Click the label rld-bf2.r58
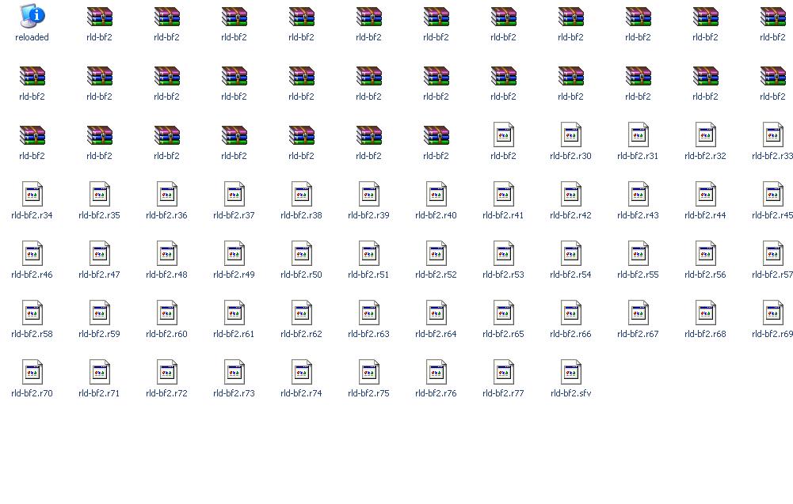The height and width of the screenshot is (504, 793). [32, 334]
